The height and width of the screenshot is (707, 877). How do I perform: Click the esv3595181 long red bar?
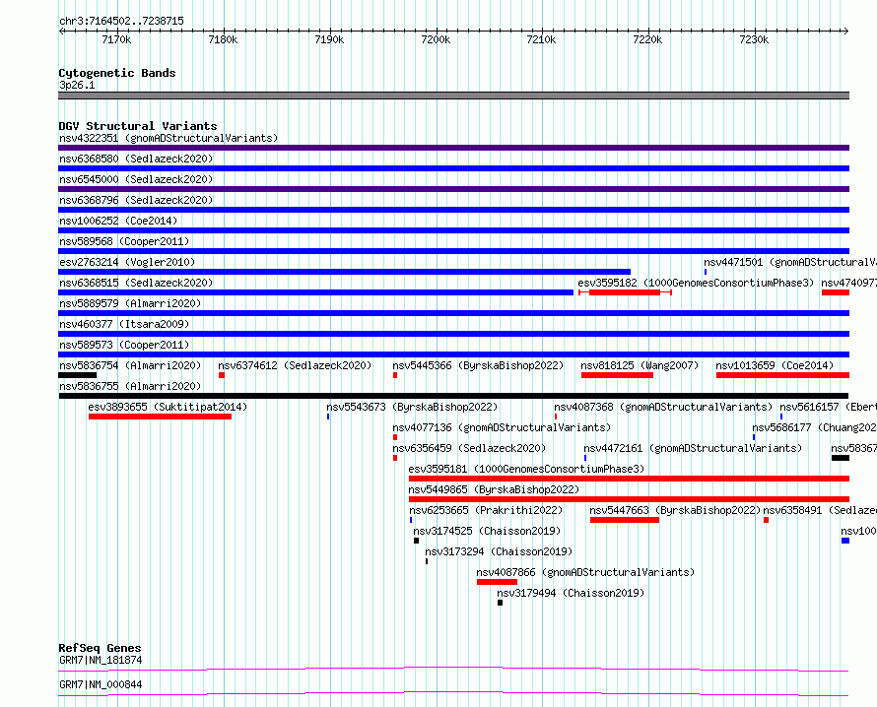click(630, 479)
